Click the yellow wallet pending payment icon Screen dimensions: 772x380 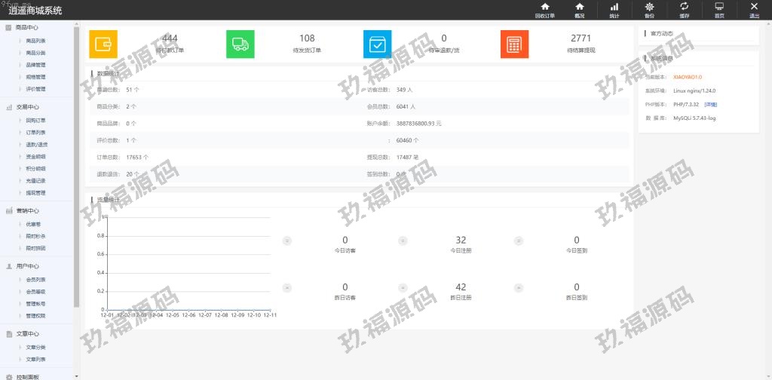tap(103, 44)
